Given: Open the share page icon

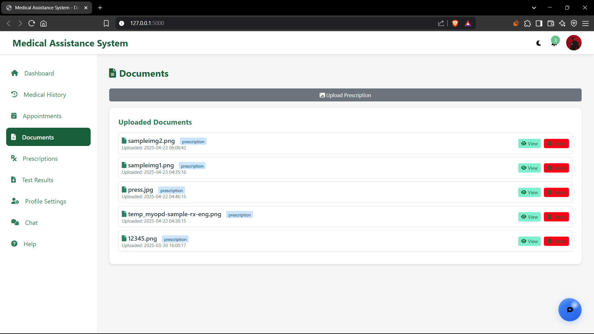Looking at the screenshot, I should (x=441, y=23).
